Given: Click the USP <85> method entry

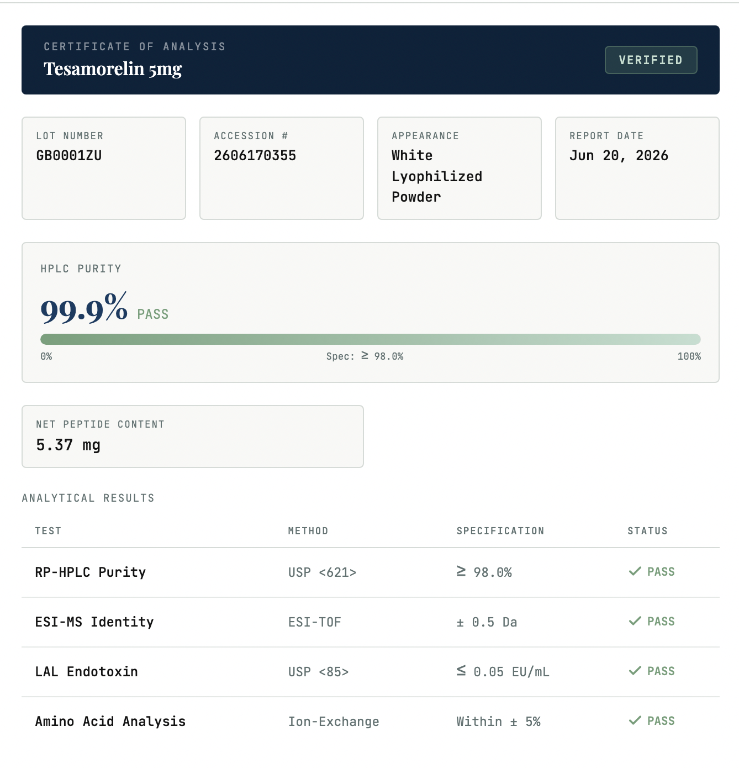Looking at the screenshot, I should 319,672.
